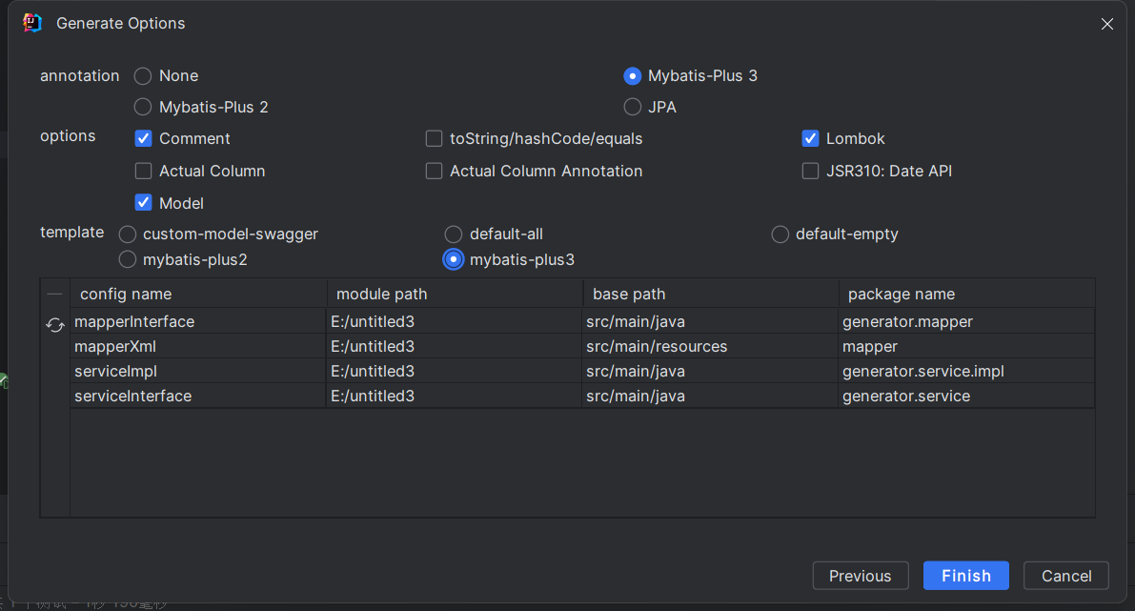Viewport: 1135px width, 611px height.
Task: Select the Mybatis-Plus 2 annotation option
Action: tap(143, 107)
